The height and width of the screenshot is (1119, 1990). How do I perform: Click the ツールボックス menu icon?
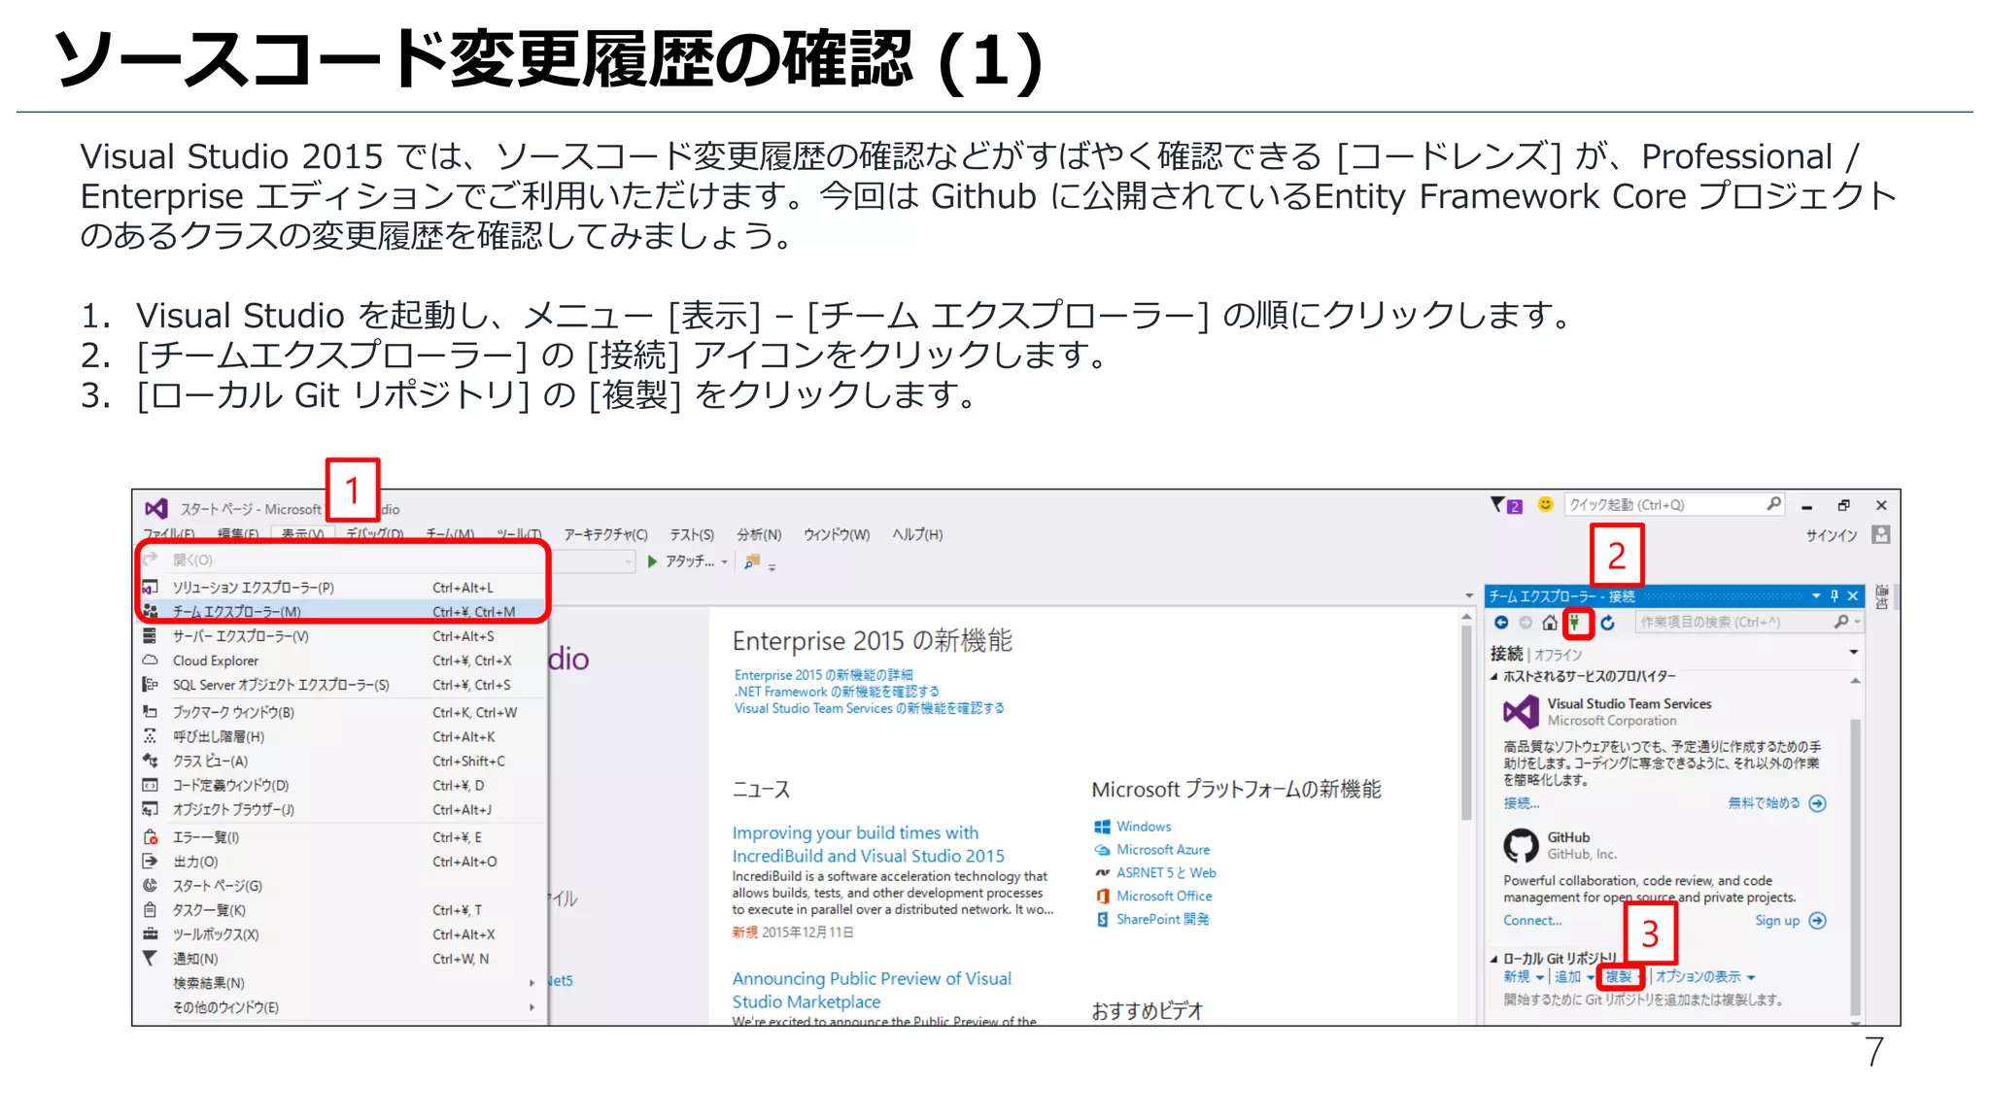pyautogui.click(x=151, y=934)
